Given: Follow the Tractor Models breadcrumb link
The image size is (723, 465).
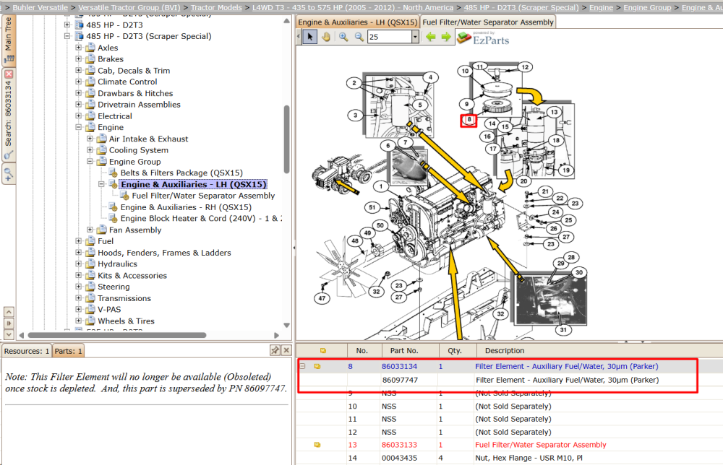Looking at the screenshot, I should [216, 7].
